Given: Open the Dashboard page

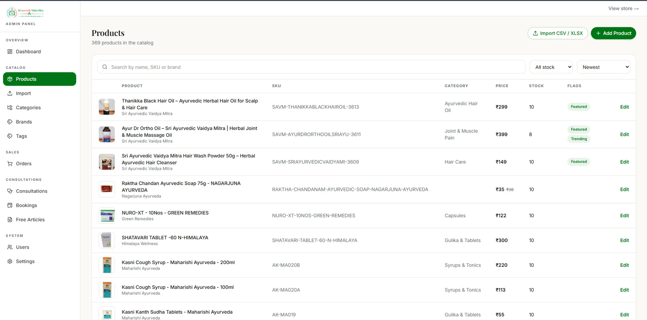Looking at the screenshot, I should tap(40, 52).
